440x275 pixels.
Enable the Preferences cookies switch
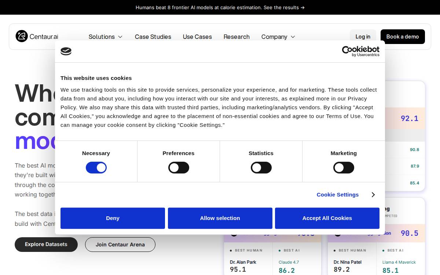(x=179, y=168)
